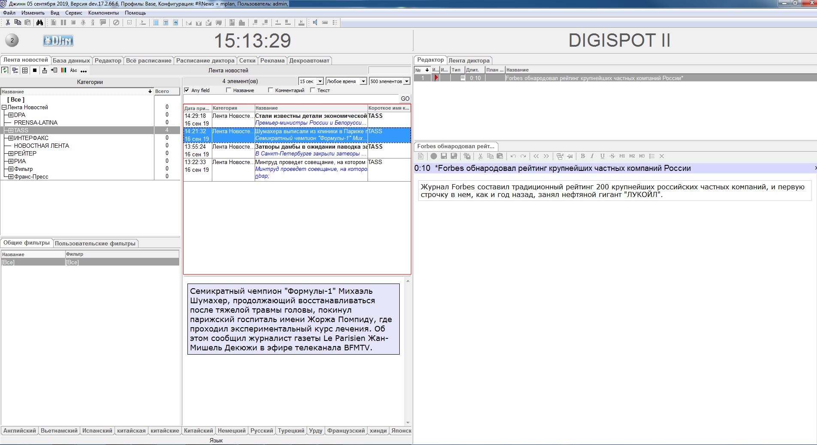
Task: Apply underline formatting in editor
Action: (x=602, y=156)
